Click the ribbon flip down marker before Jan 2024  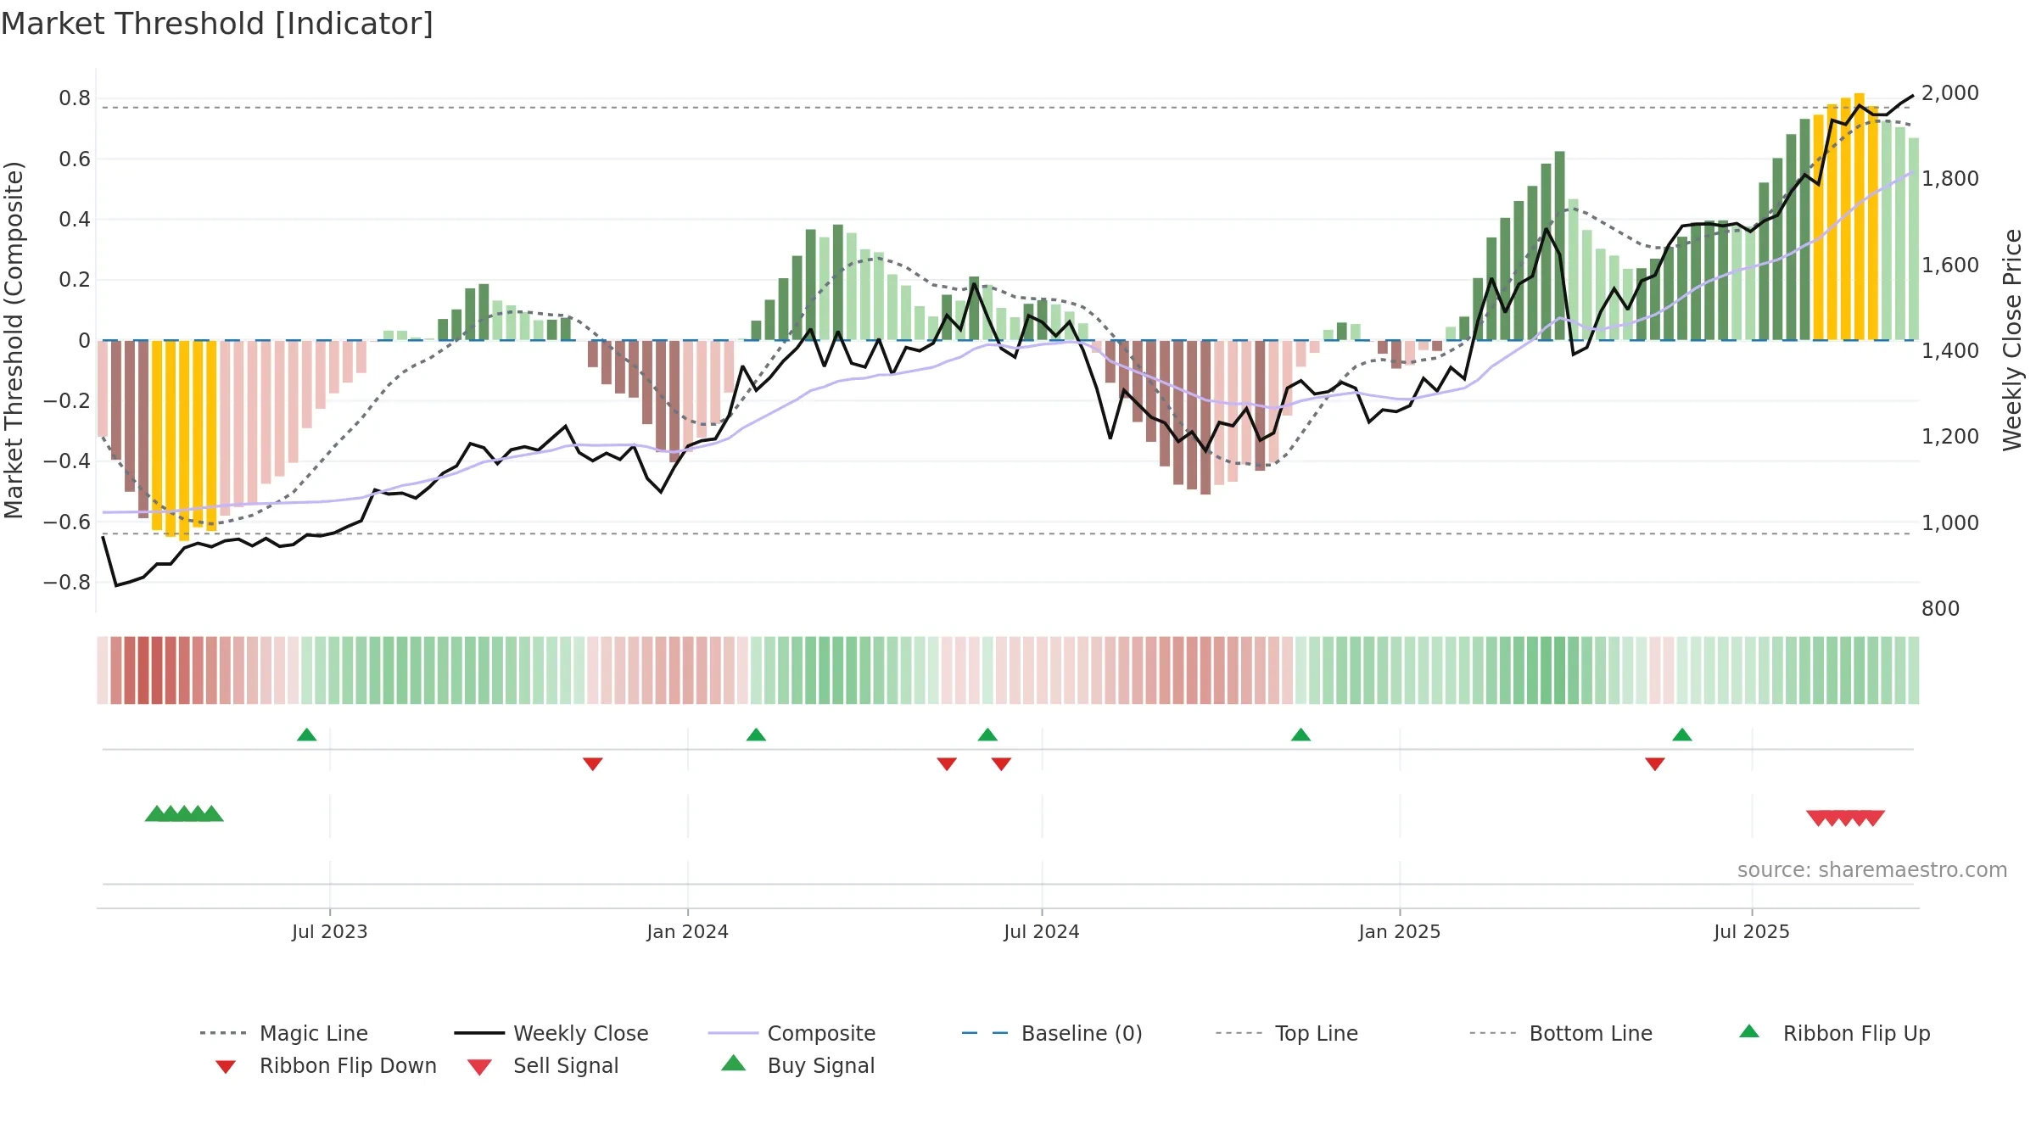click(x=593, y=764)
